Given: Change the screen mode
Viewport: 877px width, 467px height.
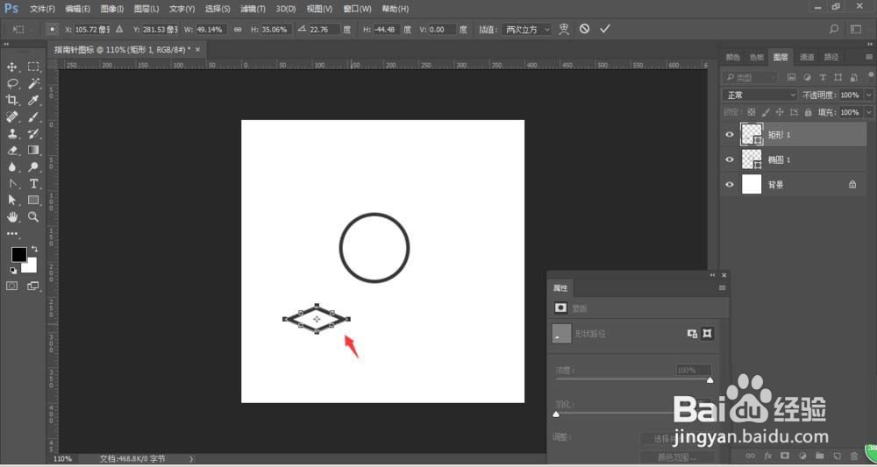Looking at the screenshot, I should pos(33,286).
